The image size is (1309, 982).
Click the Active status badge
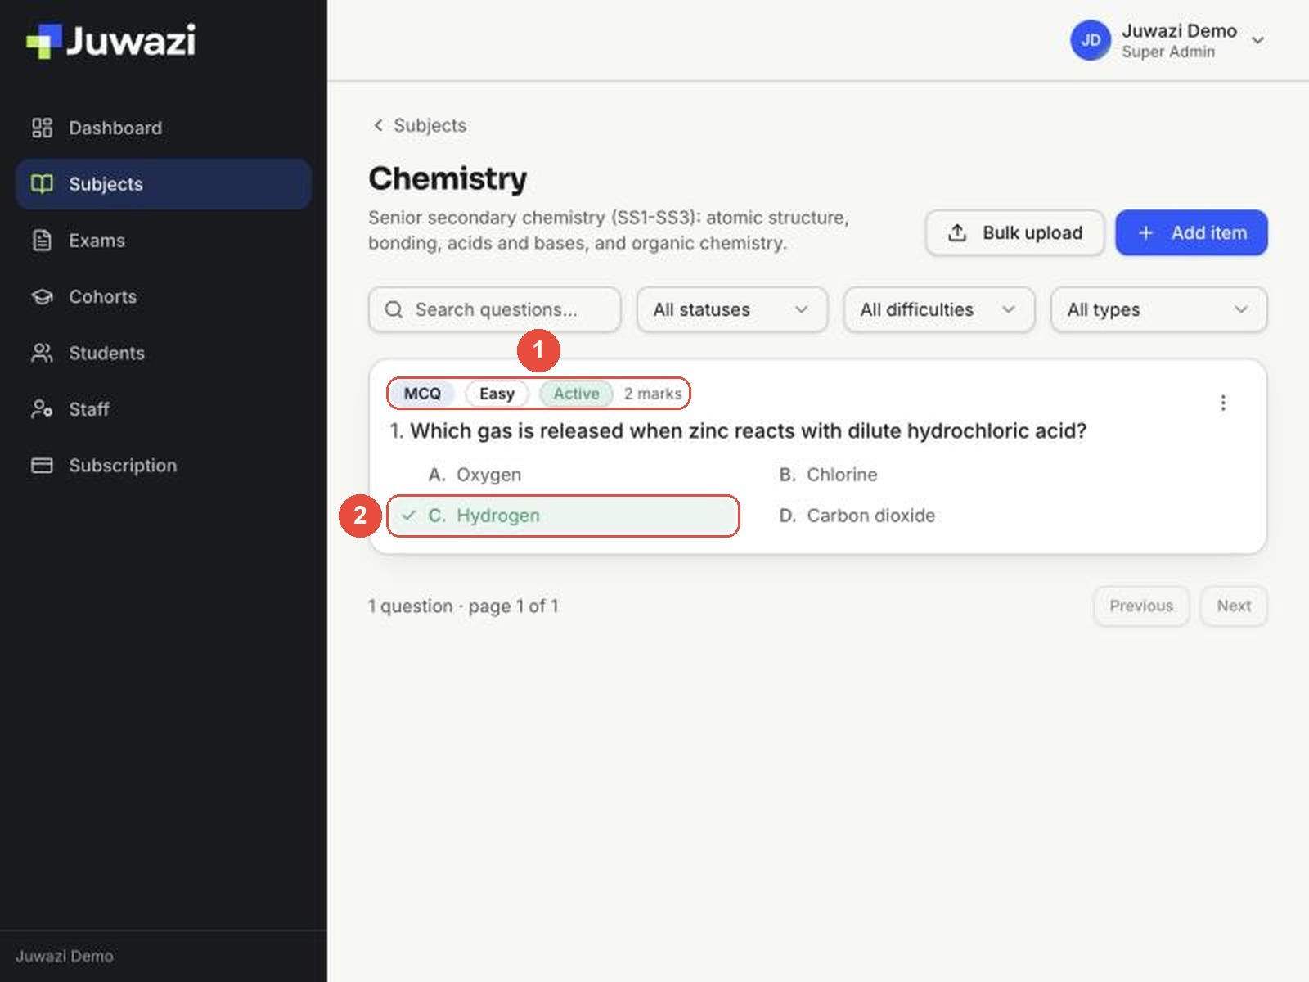point(576,394)
